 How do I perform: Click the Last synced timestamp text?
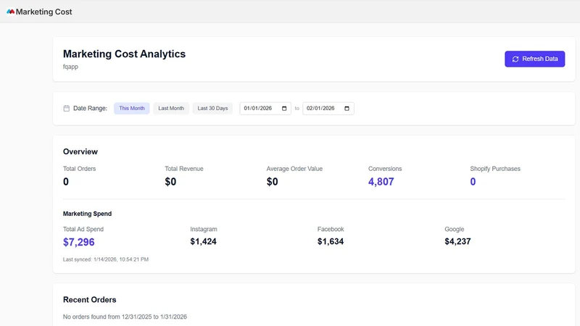point(106,259)
